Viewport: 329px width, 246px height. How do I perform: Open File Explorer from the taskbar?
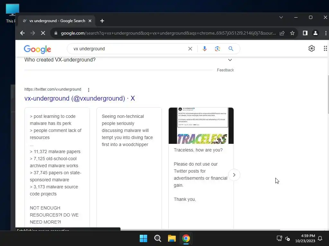(x=172, y=238)
